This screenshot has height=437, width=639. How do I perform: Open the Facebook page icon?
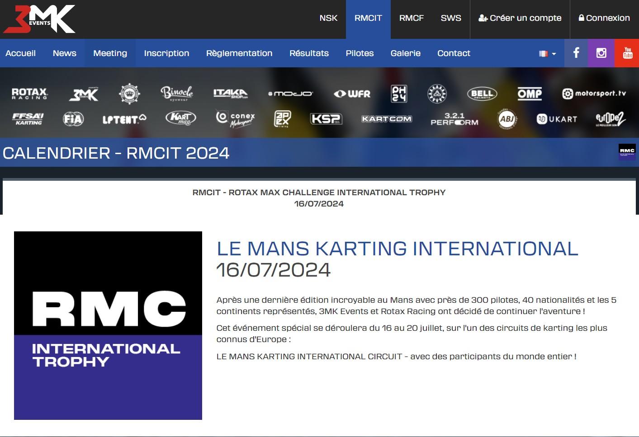pyautogui.click(x=576, y=53)
